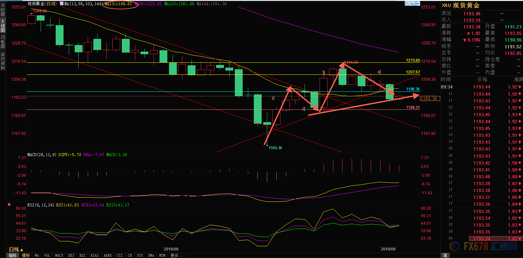This screenshot has height=258, width=523.
Task: Choose the ARBR indicator tab
Action: 107,255
